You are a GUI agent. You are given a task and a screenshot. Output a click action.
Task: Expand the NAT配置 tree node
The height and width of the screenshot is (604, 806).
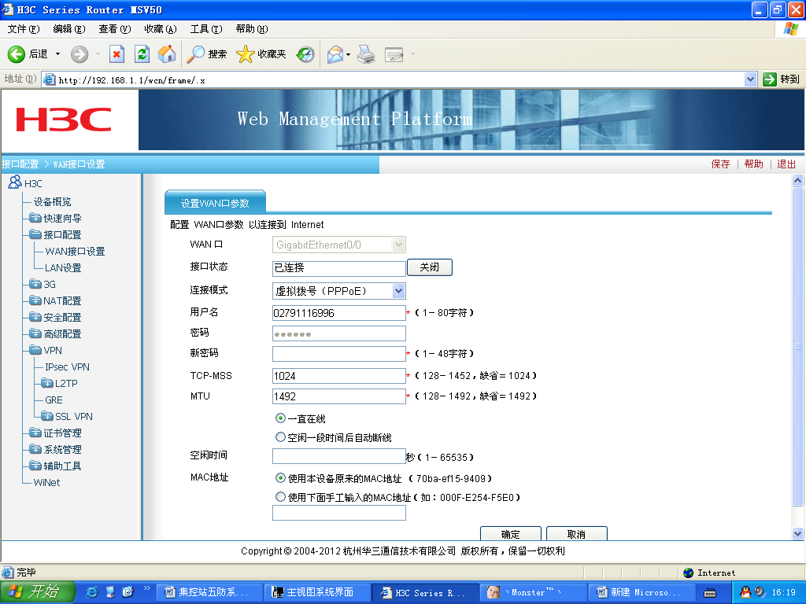(x=35, y=300)
